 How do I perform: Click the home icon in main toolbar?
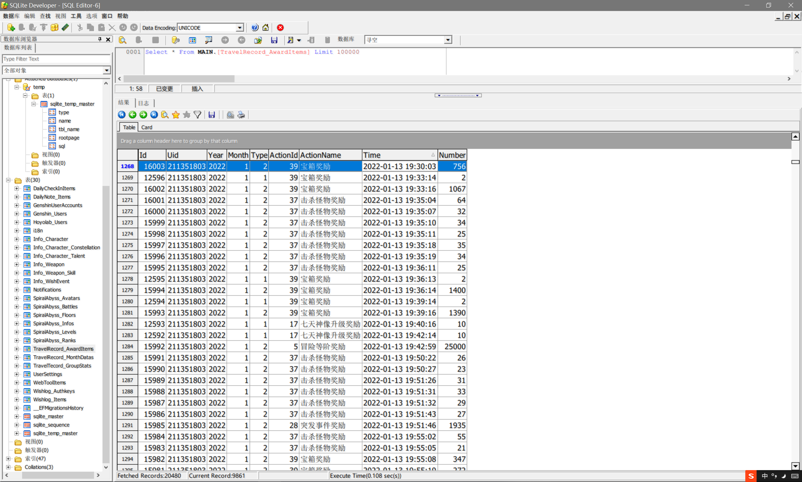click(266, 28)
